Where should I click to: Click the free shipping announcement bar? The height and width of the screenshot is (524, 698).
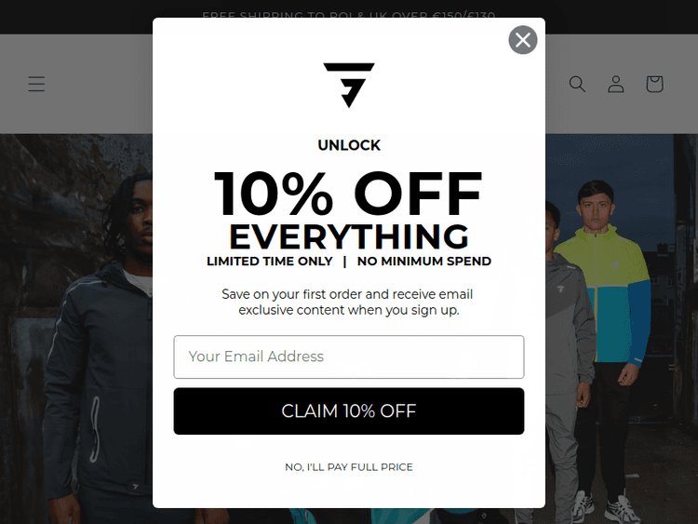(349, 16)
